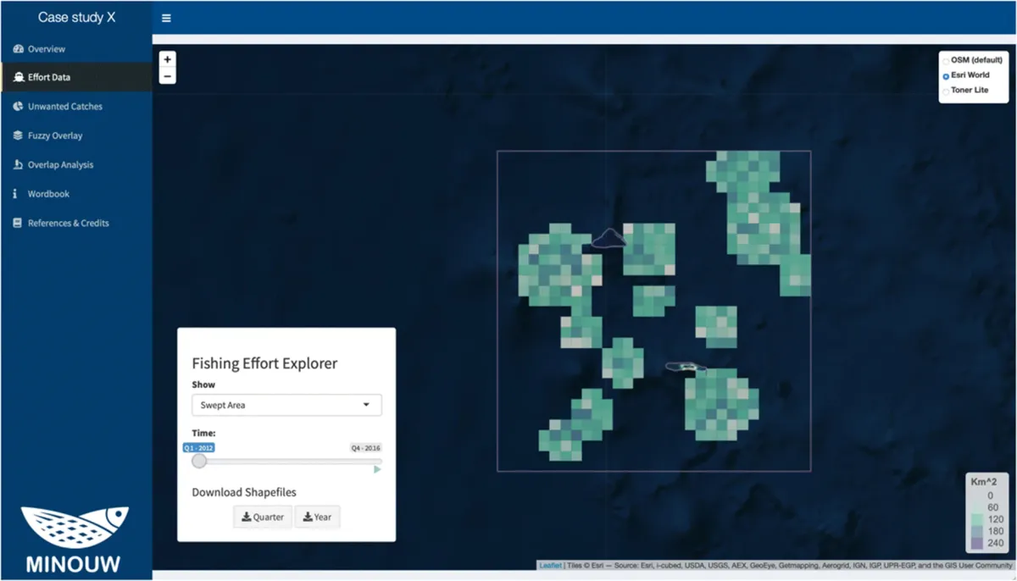Screen dimensions: 1017x581
Task: Click the Leaflet attribution link
Action: tap(549, 566)
